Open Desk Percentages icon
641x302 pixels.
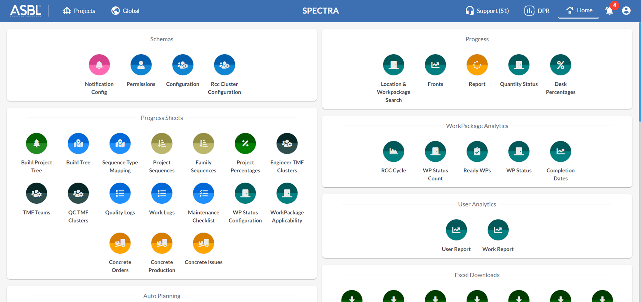[x=561, y=65]
